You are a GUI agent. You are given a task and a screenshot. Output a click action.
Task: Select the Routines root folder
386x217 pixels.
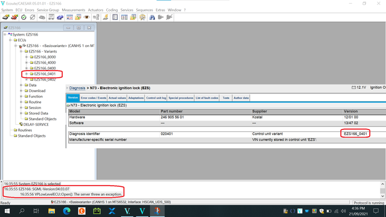[x=25, y=130]
